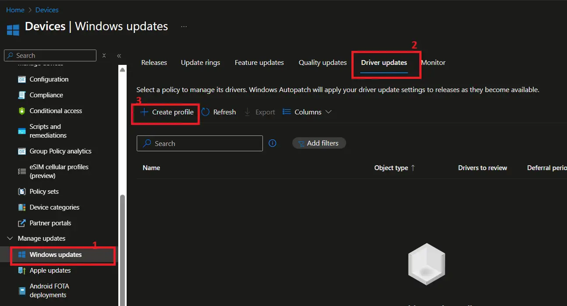This screenshot has height=306, width=567.
Task: Click the Apple updates icon
Action: pos(22,270)
